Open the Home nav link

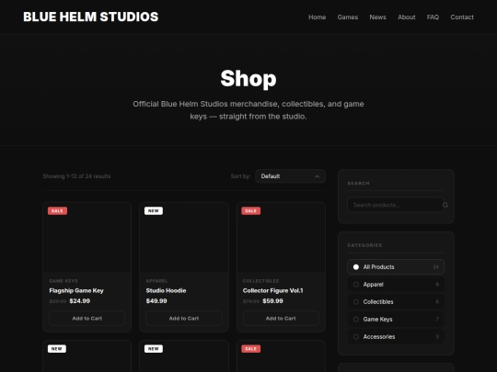(x=317, y=17)
